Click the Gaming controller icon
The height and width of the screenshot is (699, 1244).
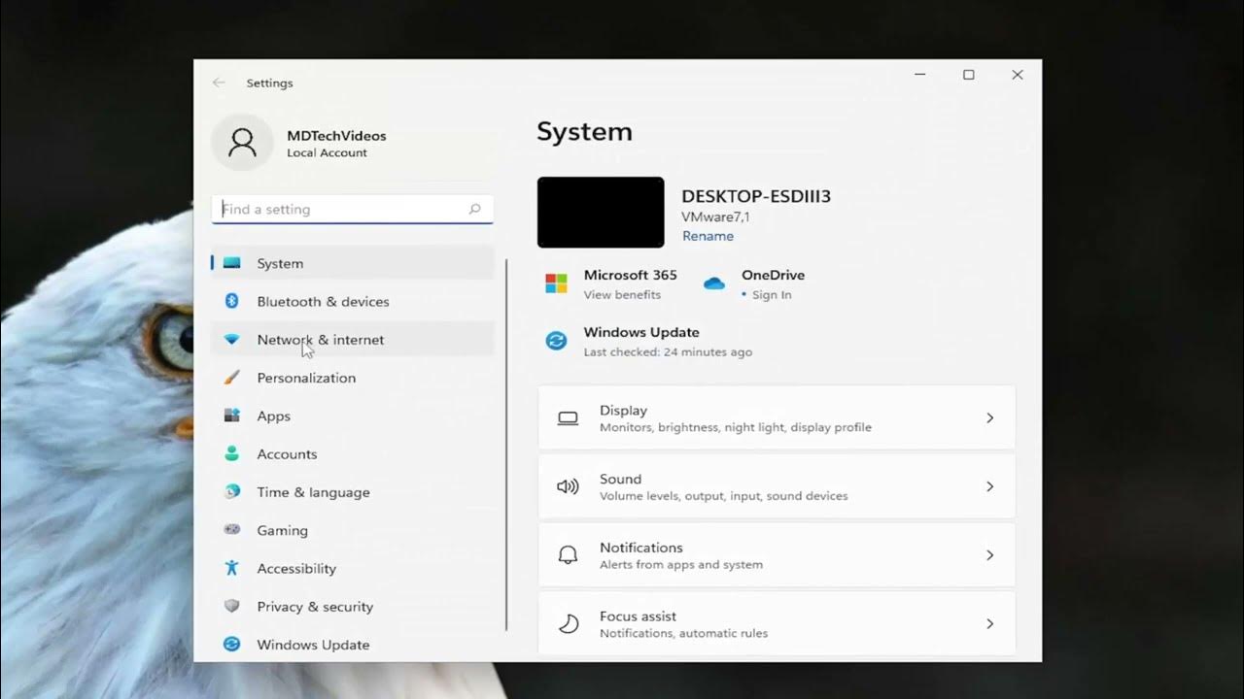point(231,530)
